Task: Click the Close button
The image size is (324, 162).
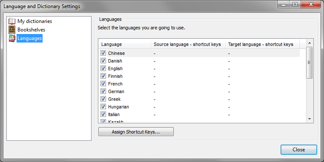Action: coord(298,150)
